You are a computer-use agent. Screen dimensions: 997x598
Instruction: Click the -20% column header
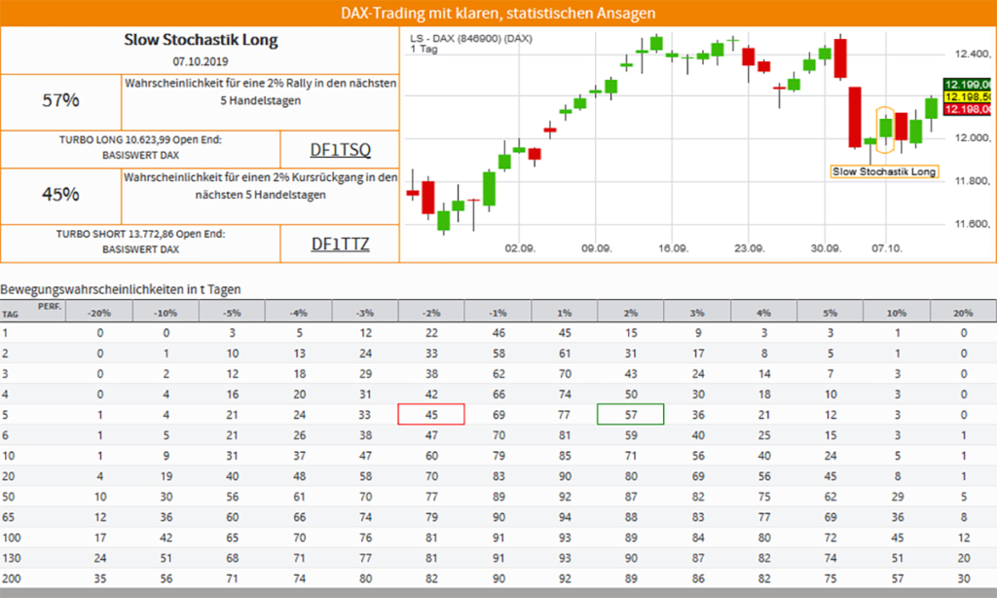(100, 313)
